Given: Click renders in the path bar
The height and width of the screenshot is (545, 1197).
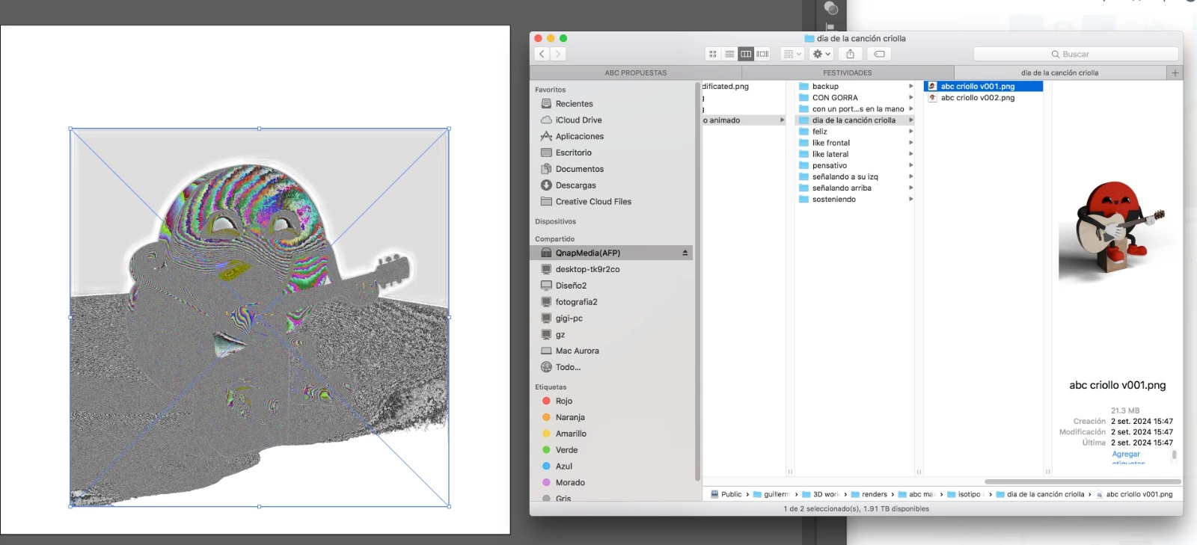Looking at the screenshot, I should point(869,494).
